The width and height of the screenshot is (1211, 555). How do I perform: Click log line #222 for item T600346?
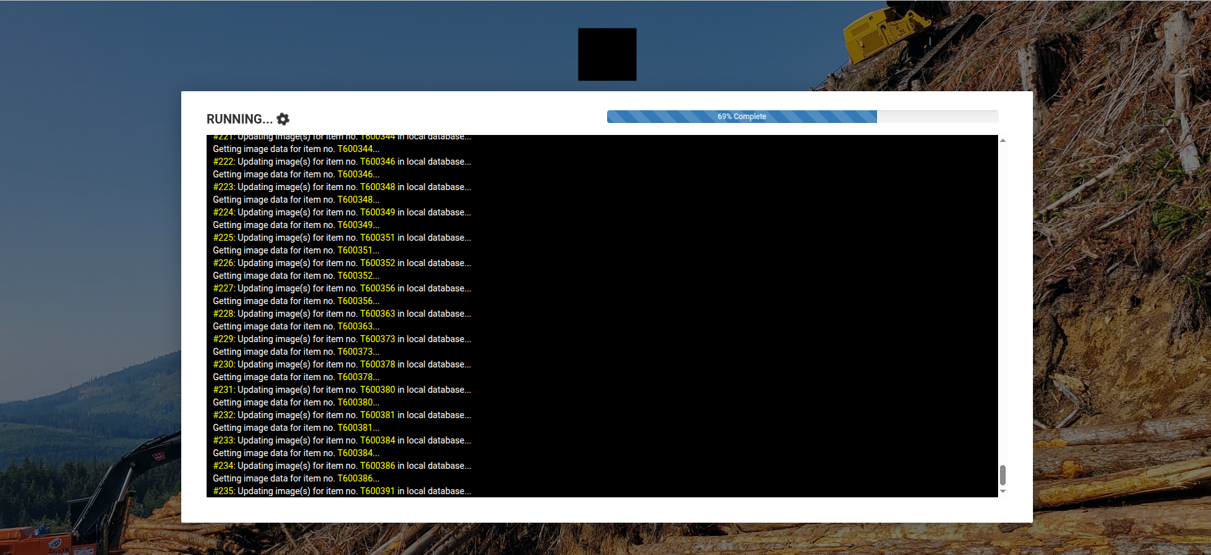[342, 162]
